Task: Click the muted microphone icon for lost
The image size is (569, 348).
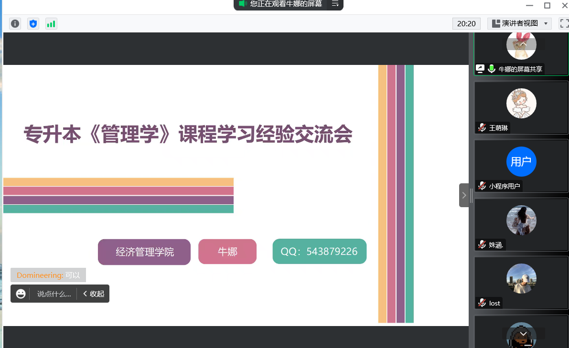Action: tap(482, 303)
